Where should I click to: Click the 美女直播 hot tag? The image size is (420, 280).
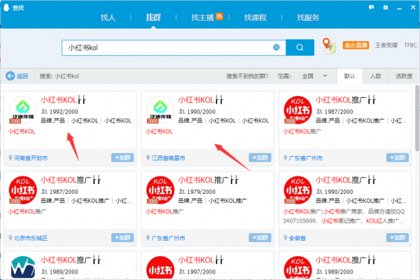pos(356,45)
